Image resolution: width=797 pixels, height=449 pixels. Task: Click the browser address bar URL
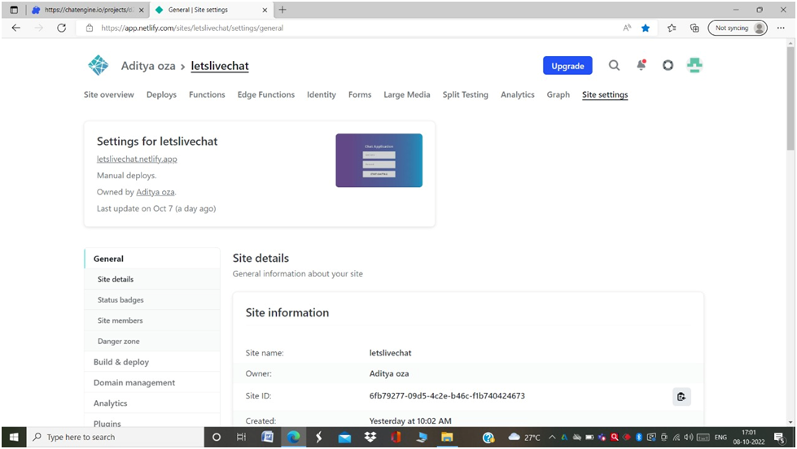[x=192, y=28]
